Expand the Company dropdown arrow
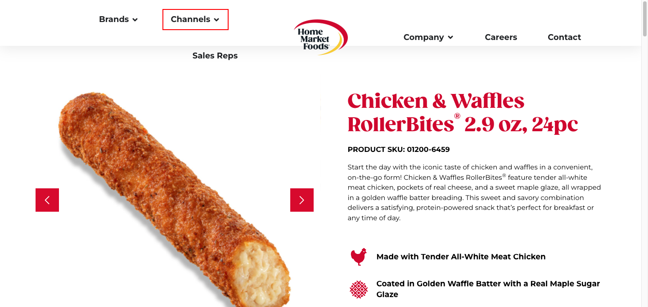The width and height of the screenshot is (648, 307). pyautogui.click(x=450, y=38)
